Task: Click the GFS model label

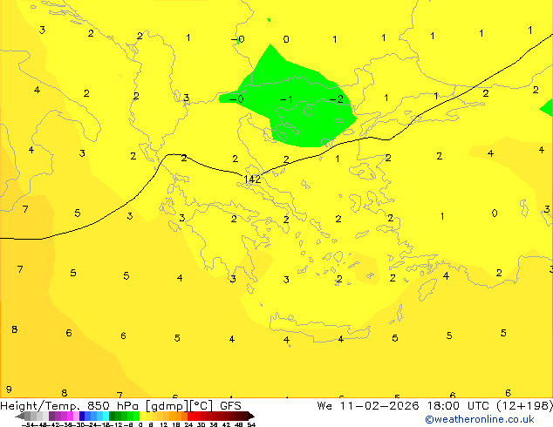Action: pyautogui.click(x=230, y=406)
